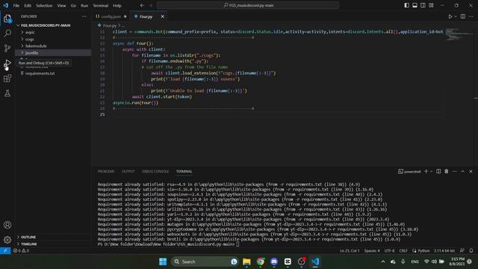Switch to the Problems panel tab

coord(106,171)
